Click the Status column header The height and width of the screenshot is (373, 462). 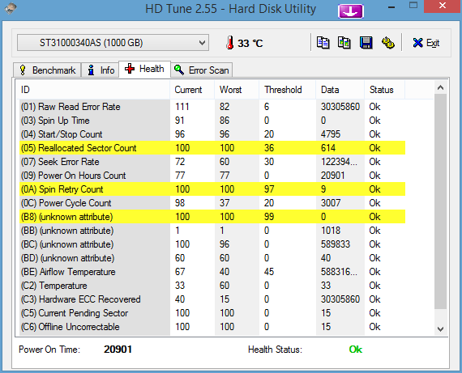tap(384, 90)
